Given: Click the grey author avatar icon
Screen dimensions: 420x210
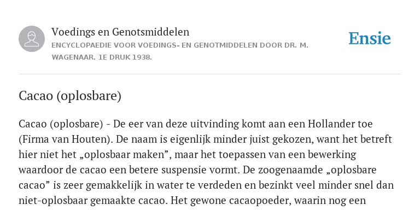Looking at the screenshot, I should click(x=32, y=39).
